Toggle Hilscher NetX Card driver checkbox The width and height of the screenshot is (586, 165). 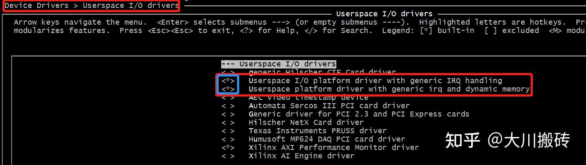tap(228, 122)
